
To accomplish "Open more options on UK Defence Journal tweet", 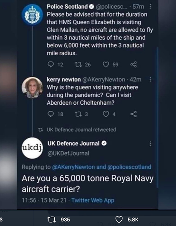I will (x=151, y=144).
